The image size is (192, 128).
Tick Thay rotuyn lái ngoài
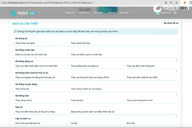pyautogui.click(x=13, y=43)
